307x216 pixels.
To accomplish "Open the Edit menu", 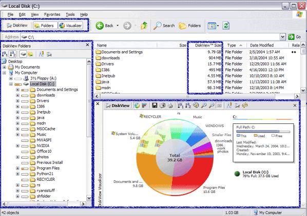I will click(22, 14).
